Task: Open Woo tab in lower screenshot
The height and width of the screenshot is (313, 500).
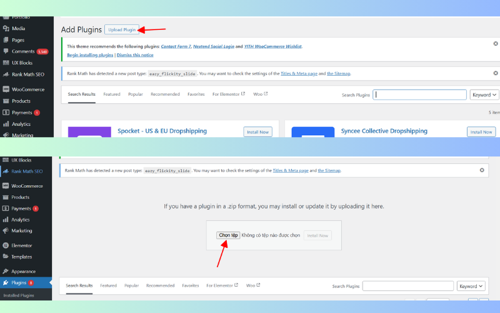Action: pyautogui.click(x=253, y=285)
